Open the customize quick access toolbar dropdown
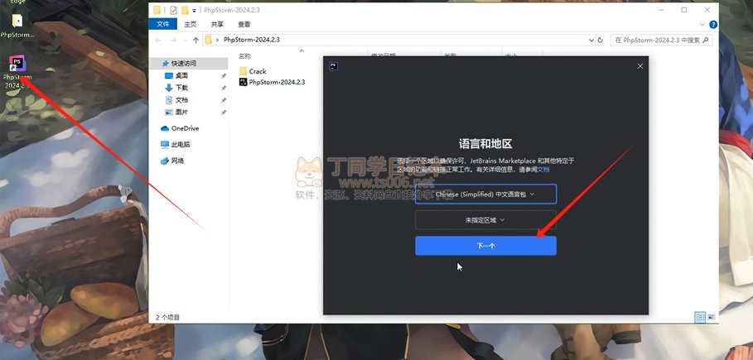 click(194, 10)
